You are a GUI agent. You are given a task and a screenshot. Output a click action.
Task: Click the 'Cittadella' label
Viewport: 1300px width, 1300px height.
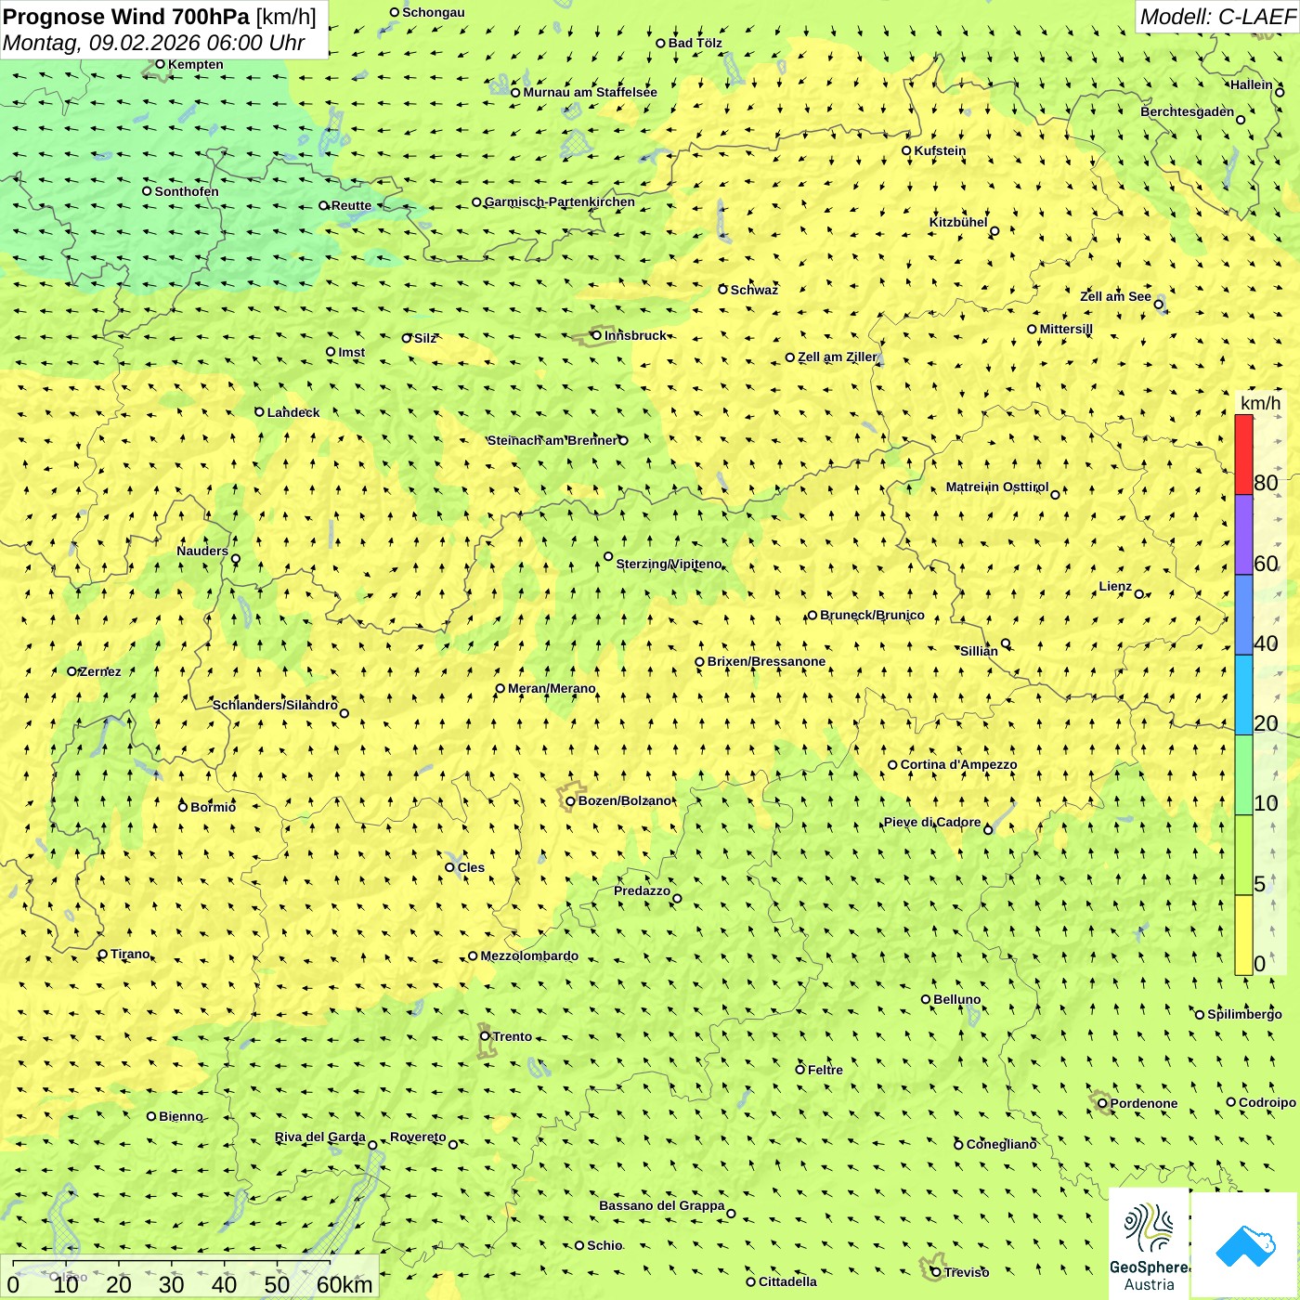point(787,1281)
